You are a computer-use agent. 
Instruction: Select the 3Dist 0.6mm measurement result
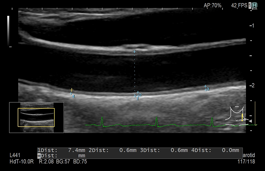(164, 150)
